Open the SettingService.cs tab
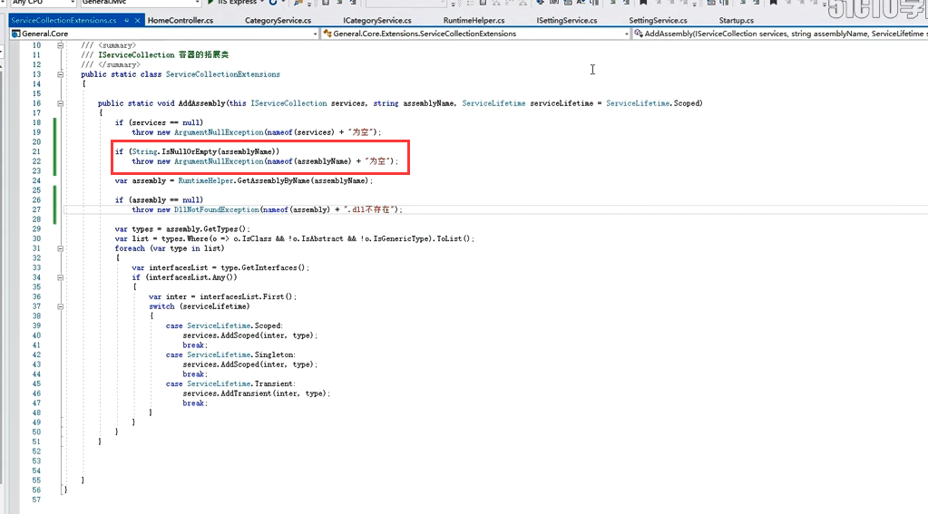The image size is (928, 514). (x=658, y=20)
